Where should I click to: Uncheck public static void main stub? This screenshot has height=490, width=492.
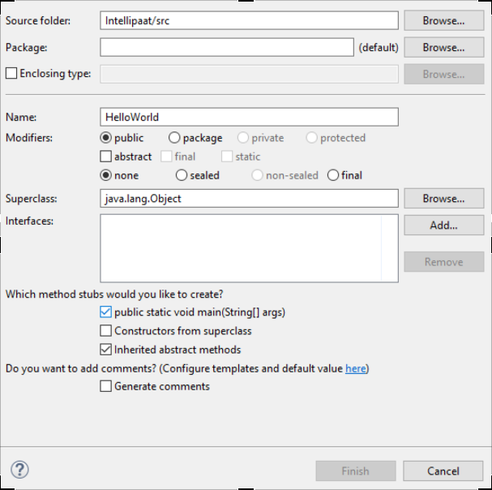tap(105, 312)
